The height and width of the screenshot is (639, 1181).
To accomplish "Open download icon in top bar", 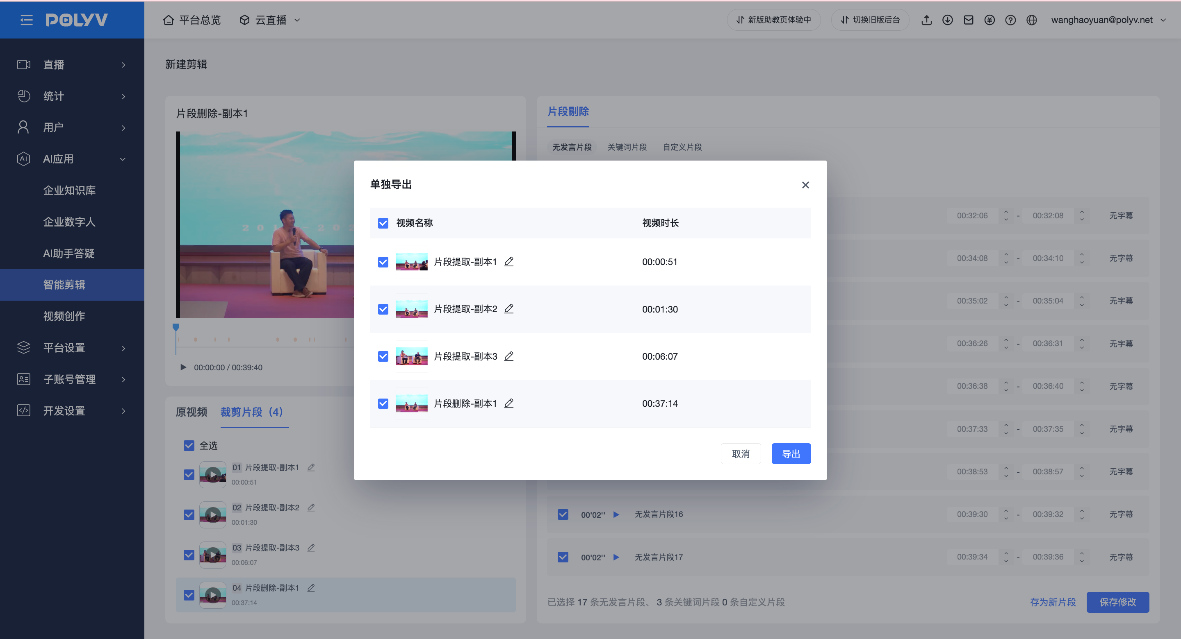I will 948,20.
